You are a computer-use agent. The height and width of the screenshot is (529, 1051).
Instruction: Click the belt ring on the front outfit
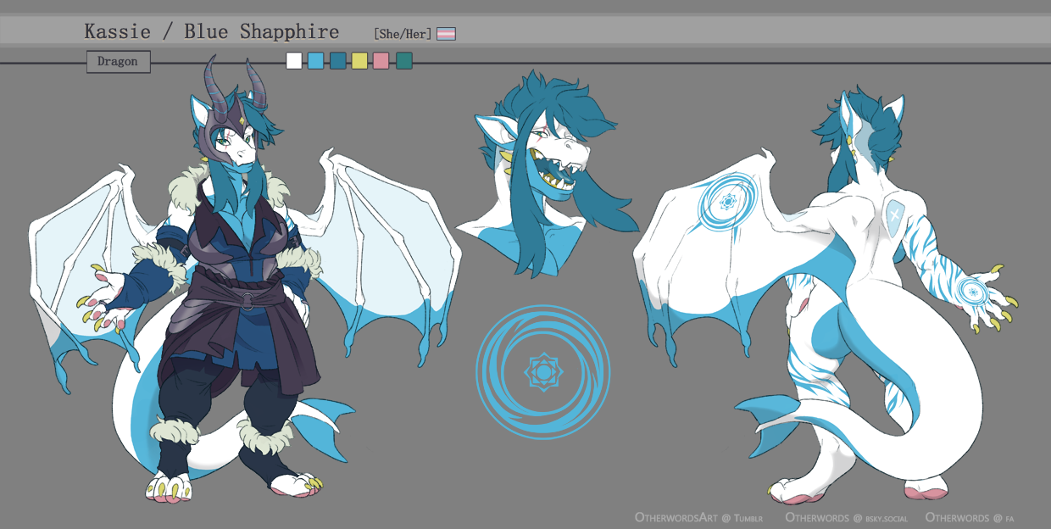coord(245,300)
